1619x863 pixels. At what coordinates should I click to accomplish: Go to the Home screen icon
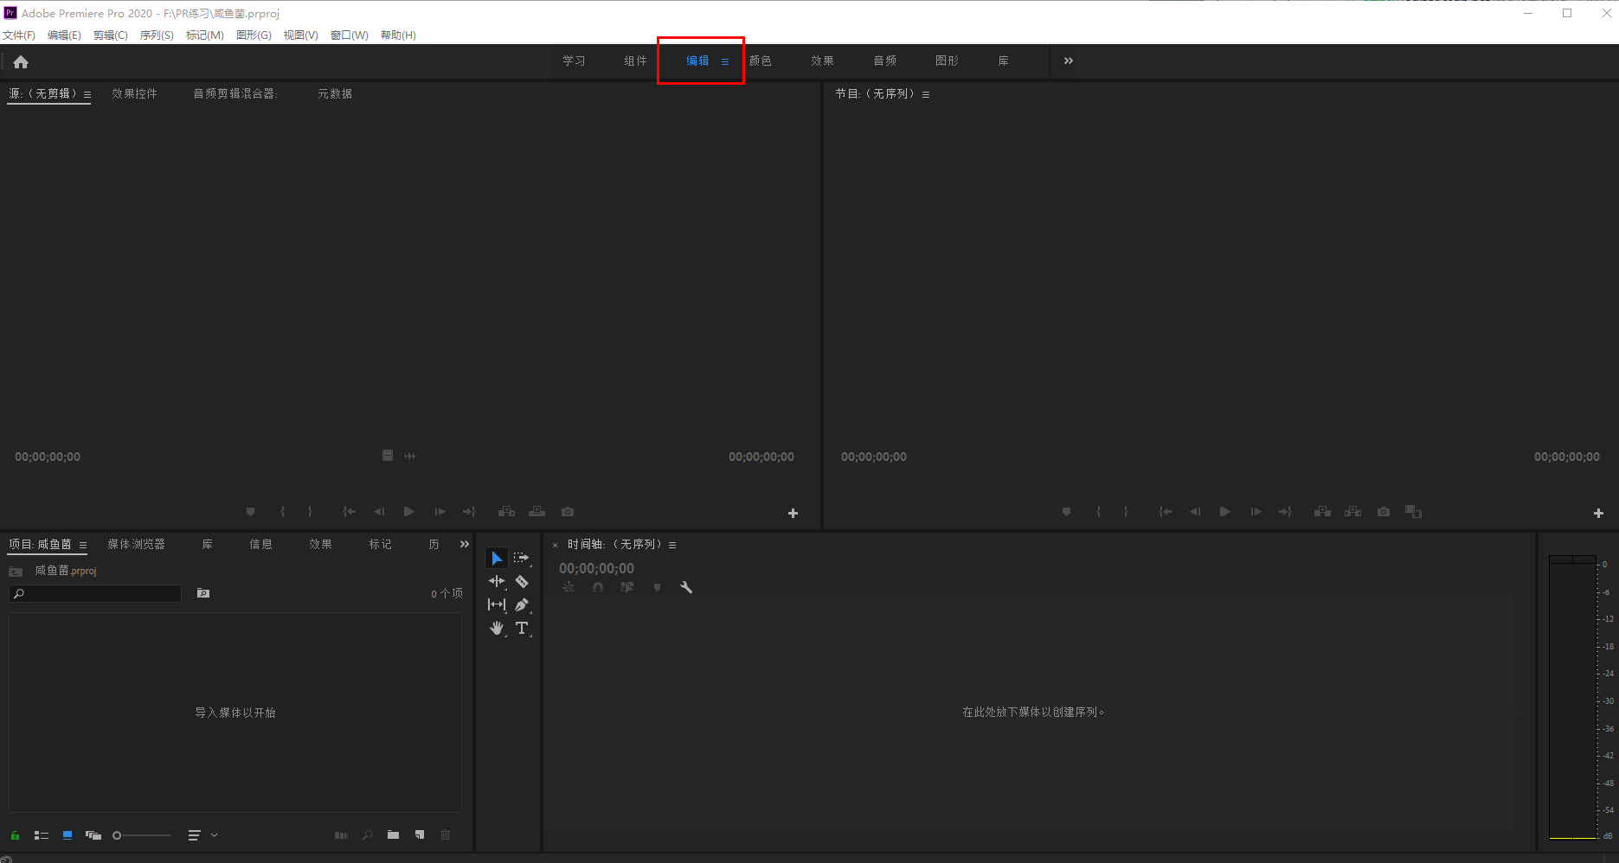21,62
